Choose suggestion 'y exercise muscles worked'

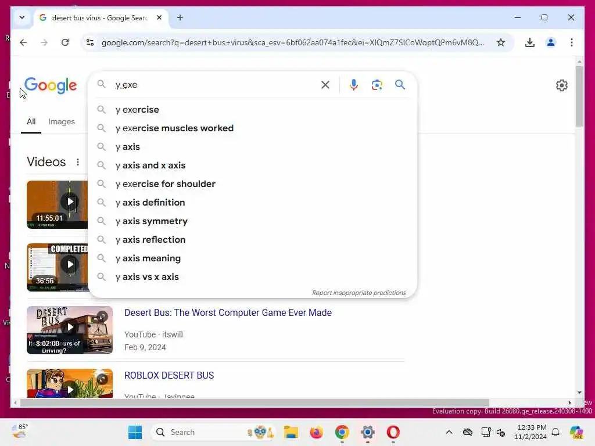252,128
